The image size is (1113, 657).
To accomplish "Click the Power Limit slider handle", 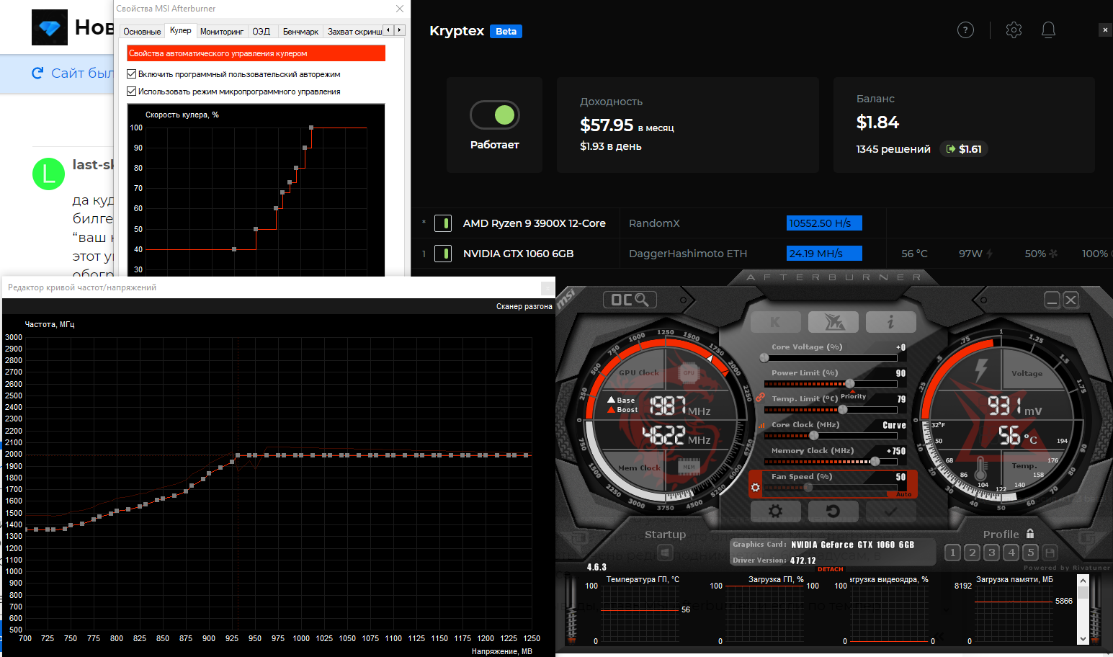I will pyautogui.click(x=850, y=383).
